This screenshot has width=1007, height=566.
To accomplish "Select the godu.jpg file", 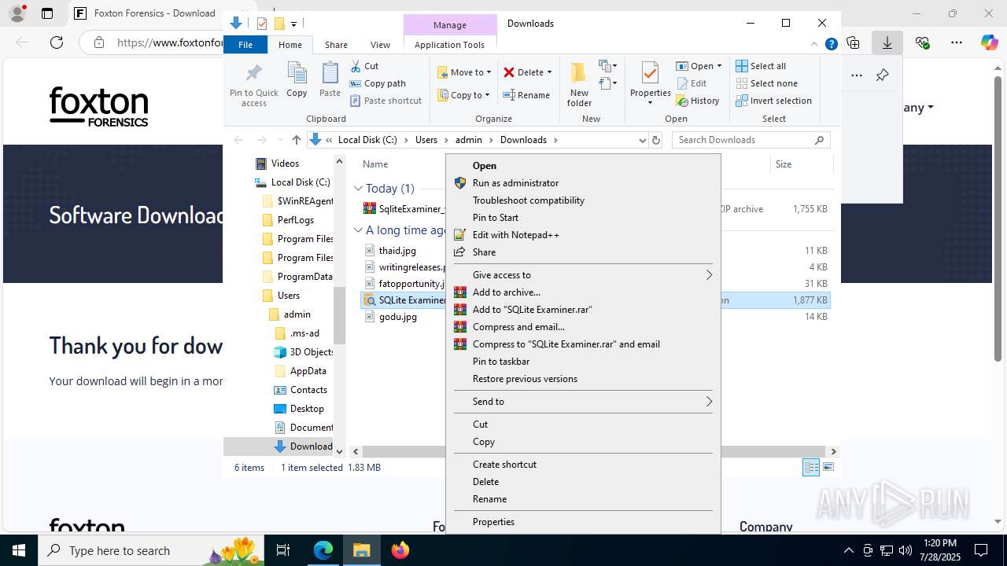I will 397,317.
